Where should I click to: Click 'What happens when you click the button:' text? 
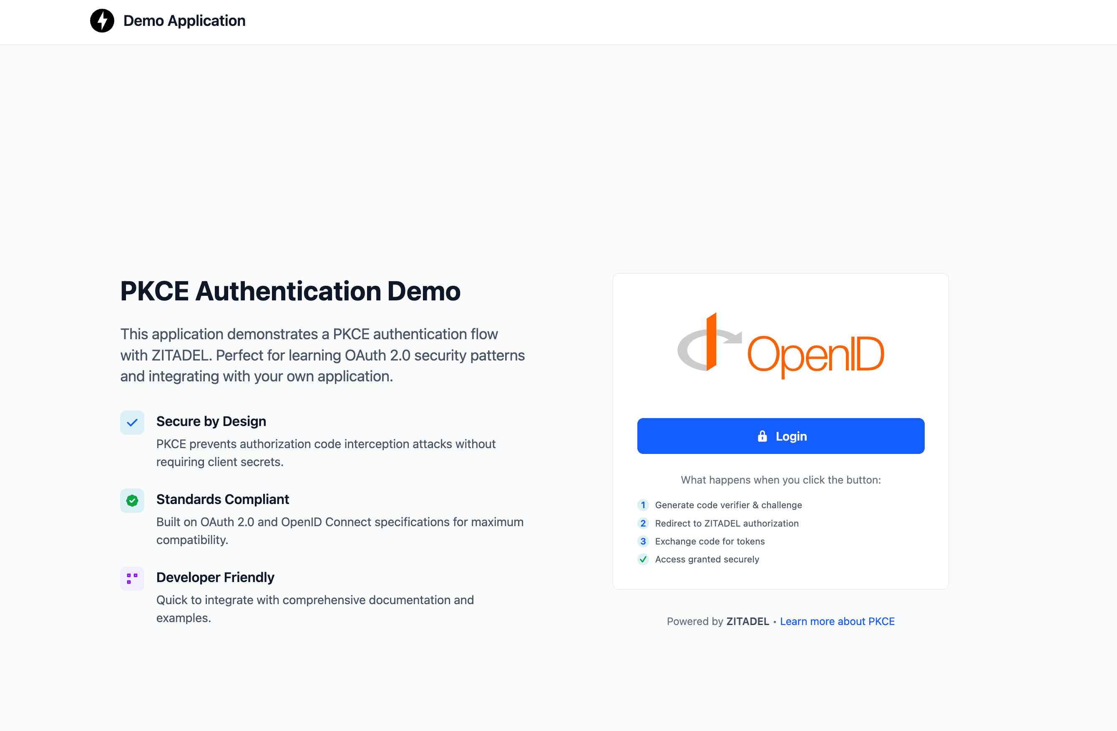pos(780,480)
